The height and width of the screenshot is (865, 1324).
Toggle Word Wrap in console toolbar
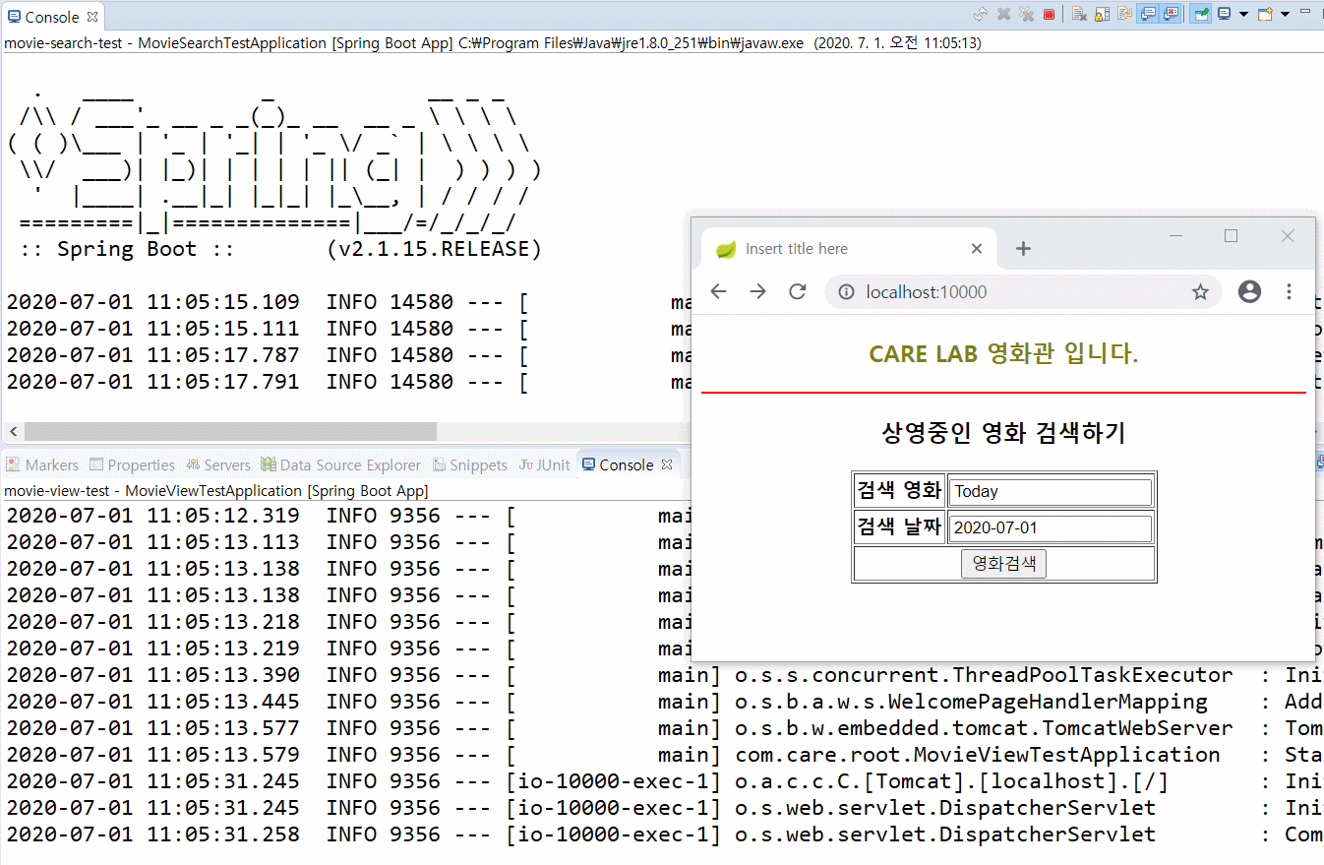pos(1124,14)
